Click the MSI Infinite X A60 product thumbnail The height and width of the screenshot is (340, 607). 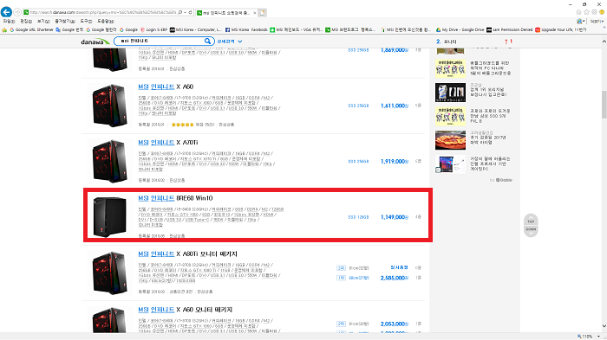coord(109,106)
